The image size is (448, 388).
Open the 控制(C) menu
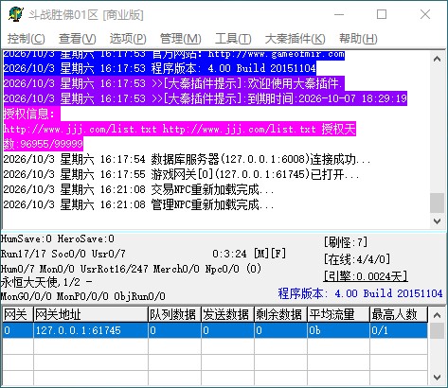[27, 39]
